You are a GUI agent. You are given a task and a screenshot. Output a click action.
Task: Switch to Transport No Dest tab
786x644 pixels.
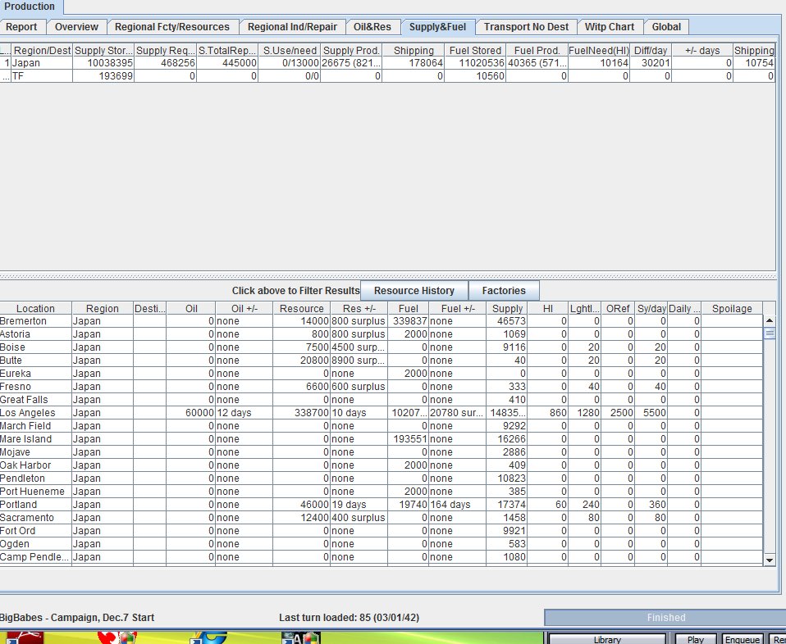click(x=527, y=27)
